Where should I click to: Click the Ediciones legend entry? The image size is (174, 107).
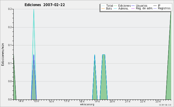click(x=122, y=5)
